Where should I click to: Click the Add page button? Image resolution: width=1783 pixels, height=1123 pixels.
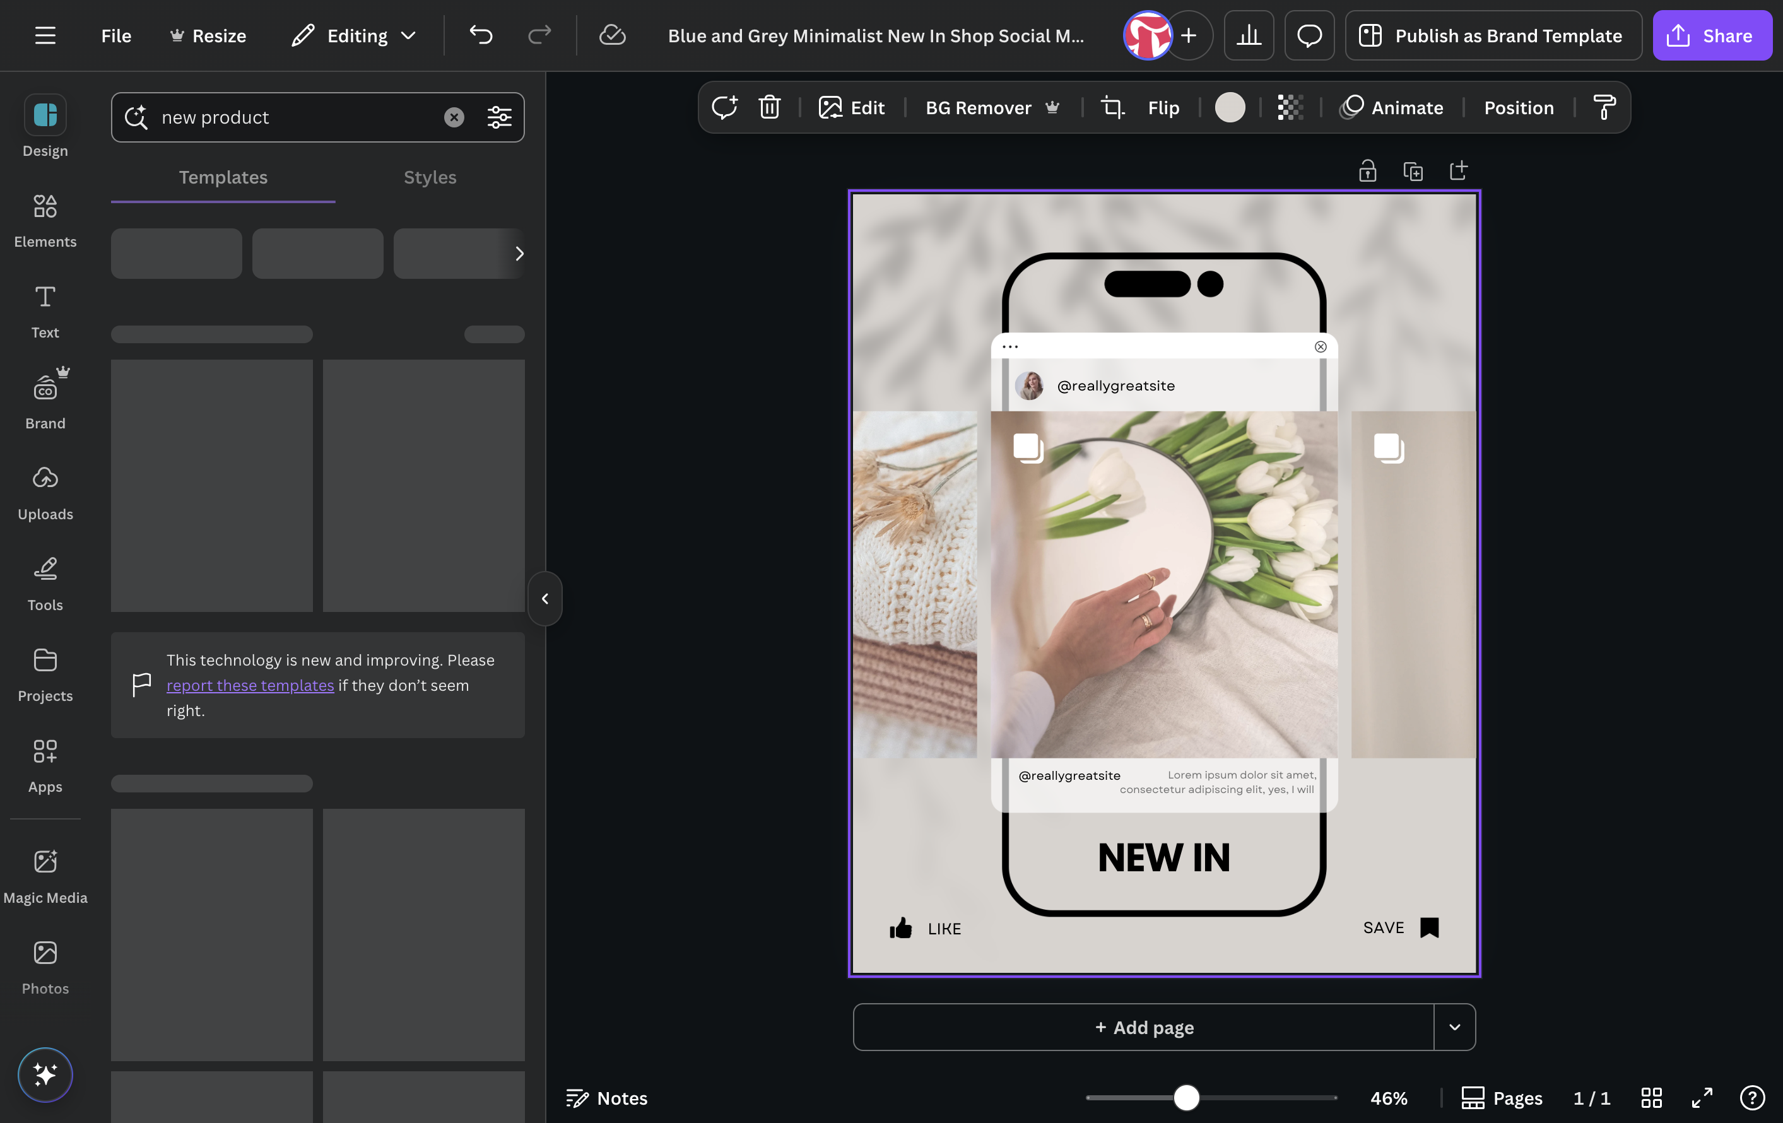coord(1144,1026)
